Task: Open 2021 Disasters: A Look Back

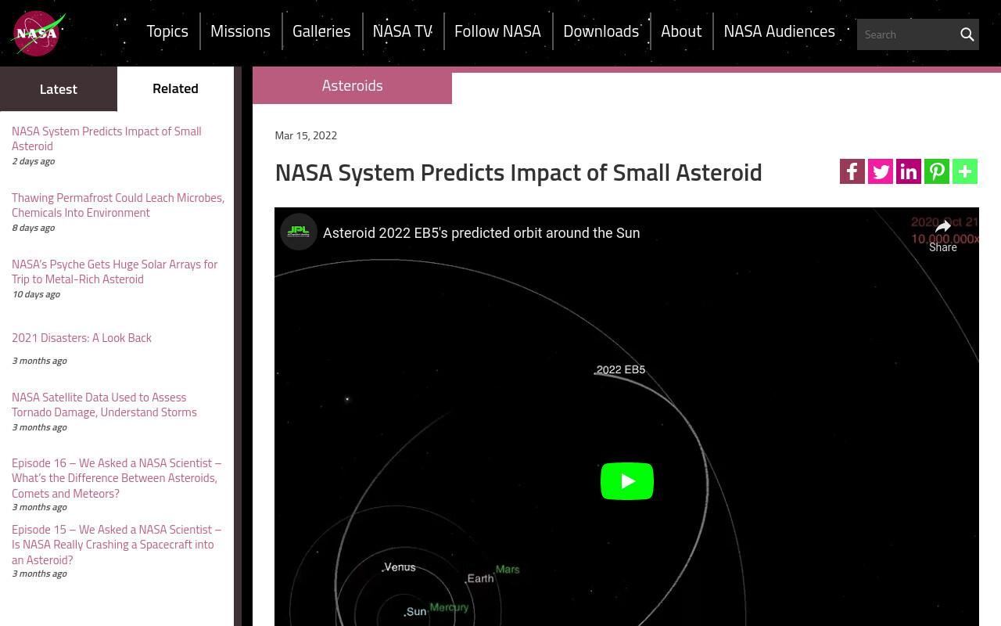Action: [81, 337]
